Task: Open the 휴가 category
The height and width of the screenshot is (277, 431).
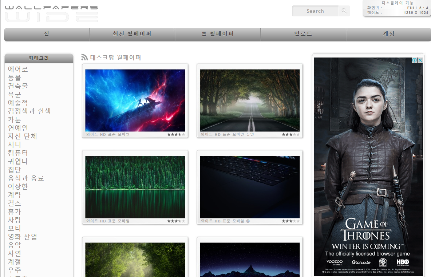Action: tap(15, 211)
